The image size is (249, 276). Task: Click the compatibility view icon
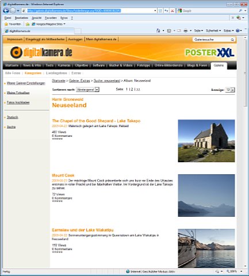160,11
